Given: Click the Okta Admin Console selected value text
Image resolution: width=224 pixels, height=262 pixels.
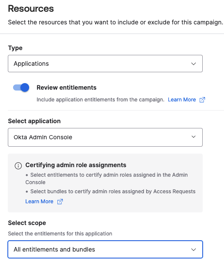Looking at the screenshot, I should click(x=43, y=137).
